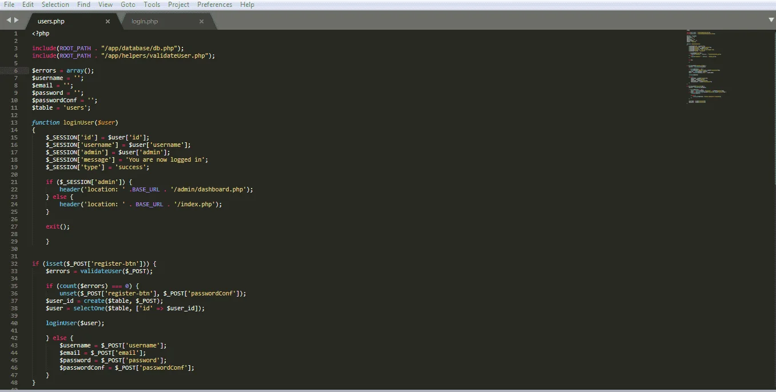Click the $_SESSION['type'] = 'success' line

point(97,167)
